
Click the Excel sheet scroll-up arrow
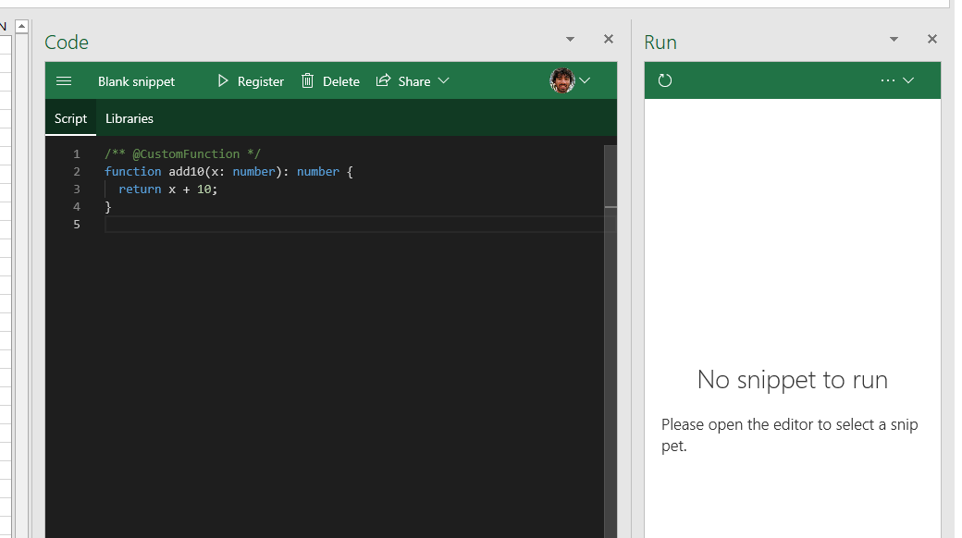tap(20, 26)
